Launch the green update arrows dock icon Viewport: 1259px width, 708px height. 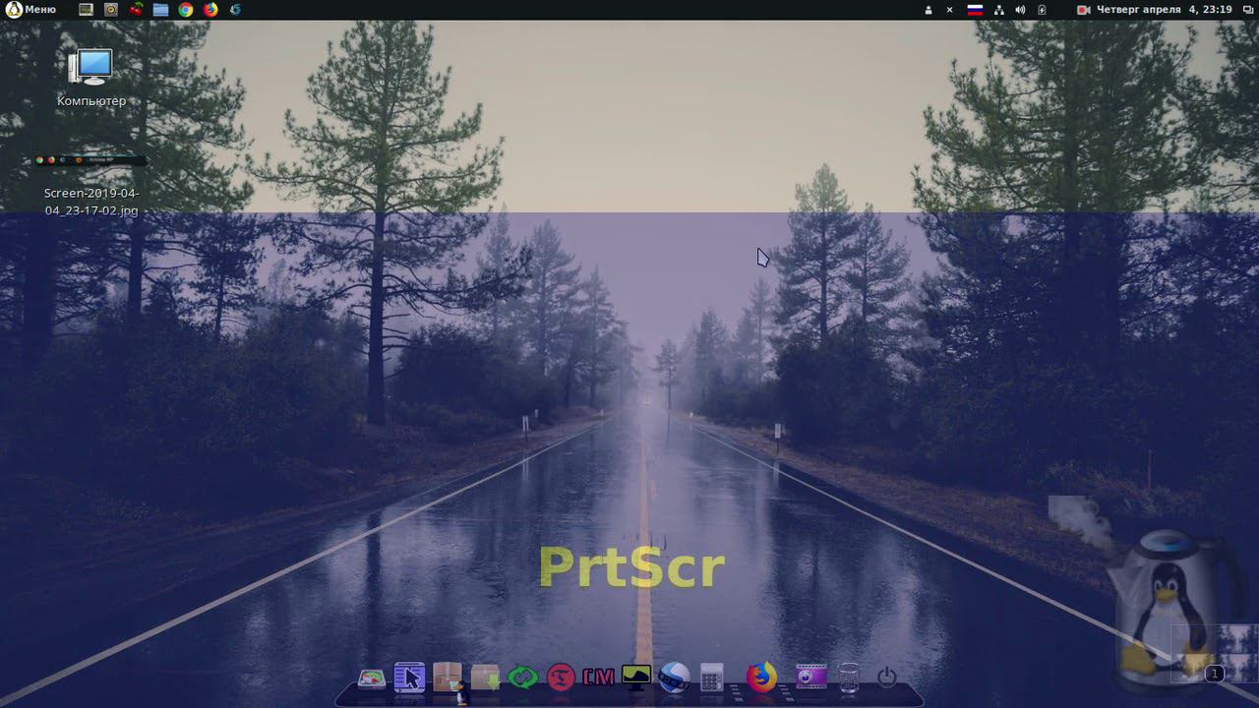coord(523,678)
